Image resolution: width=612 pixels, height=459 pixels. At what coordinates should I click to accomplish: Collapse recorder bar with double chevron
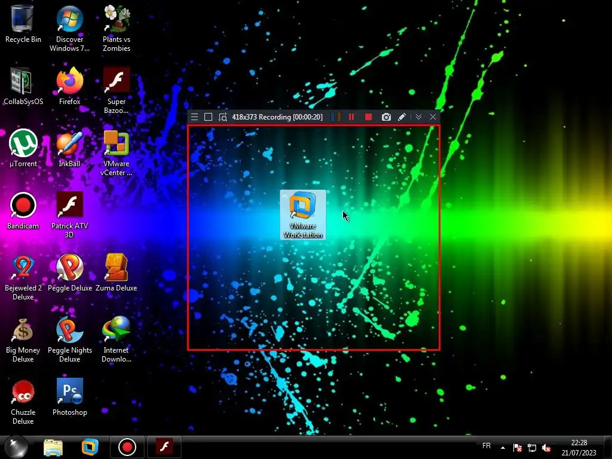[418, 117]
